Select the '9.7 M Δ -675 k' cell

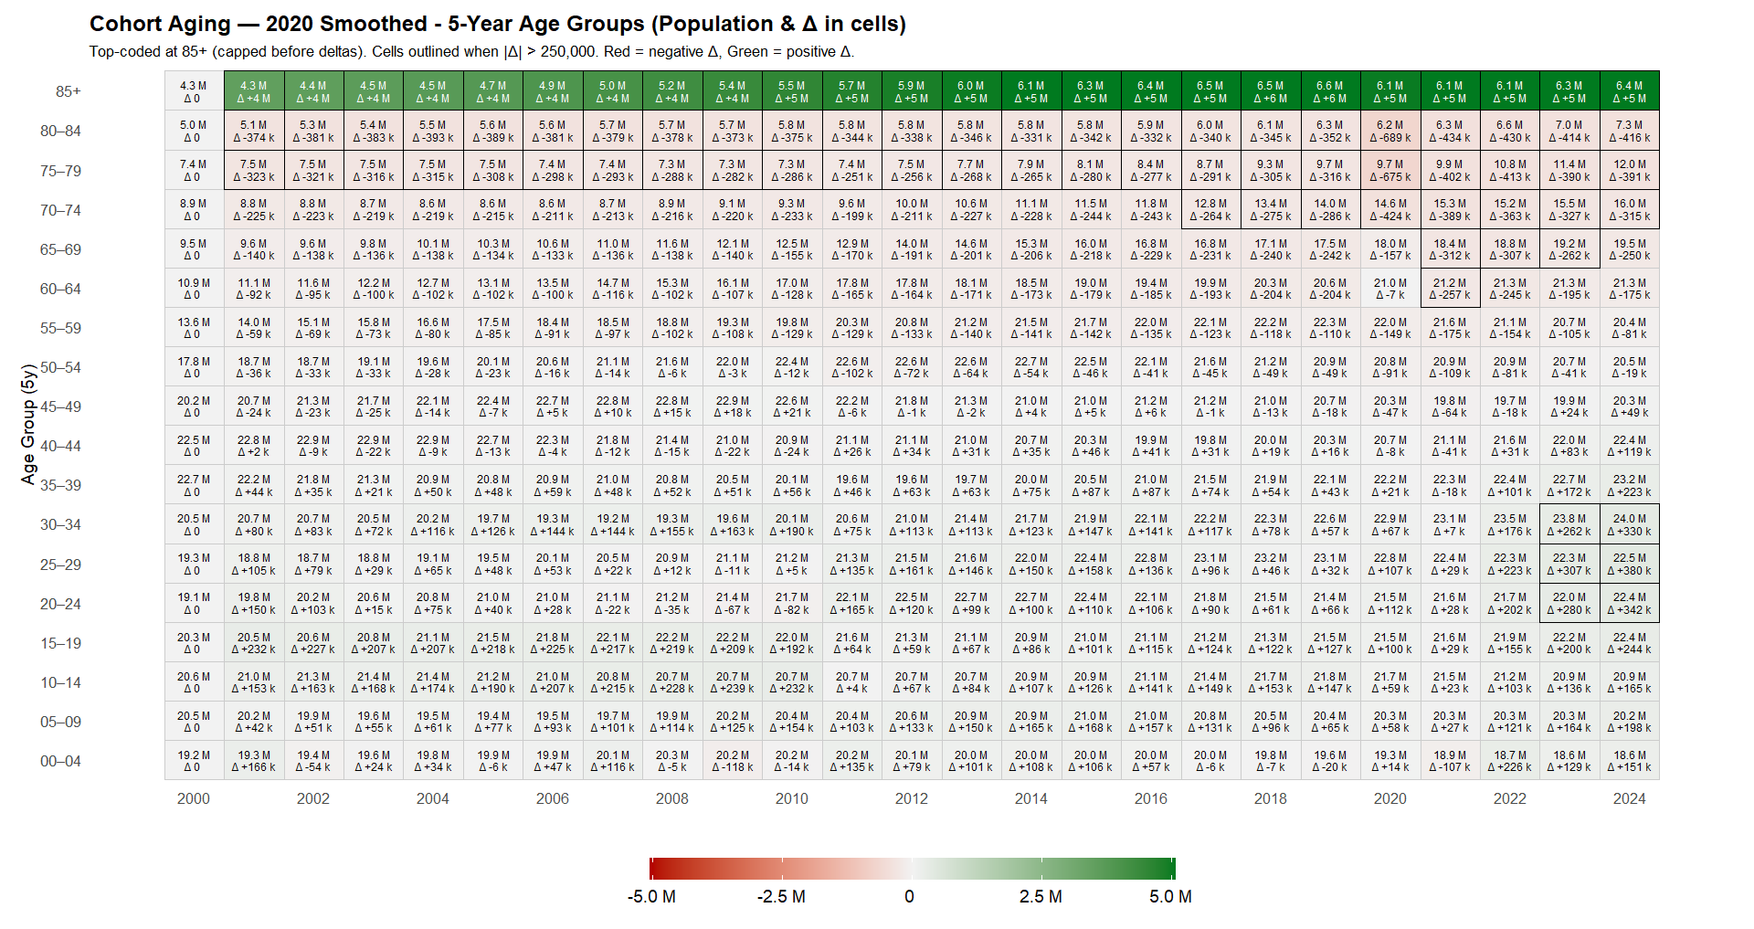point(1390,171)
